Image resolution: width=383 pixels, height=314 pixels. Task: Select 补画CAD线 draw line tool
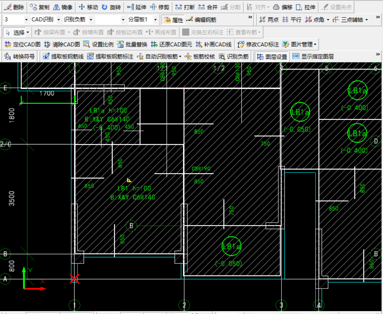point(213,44)
